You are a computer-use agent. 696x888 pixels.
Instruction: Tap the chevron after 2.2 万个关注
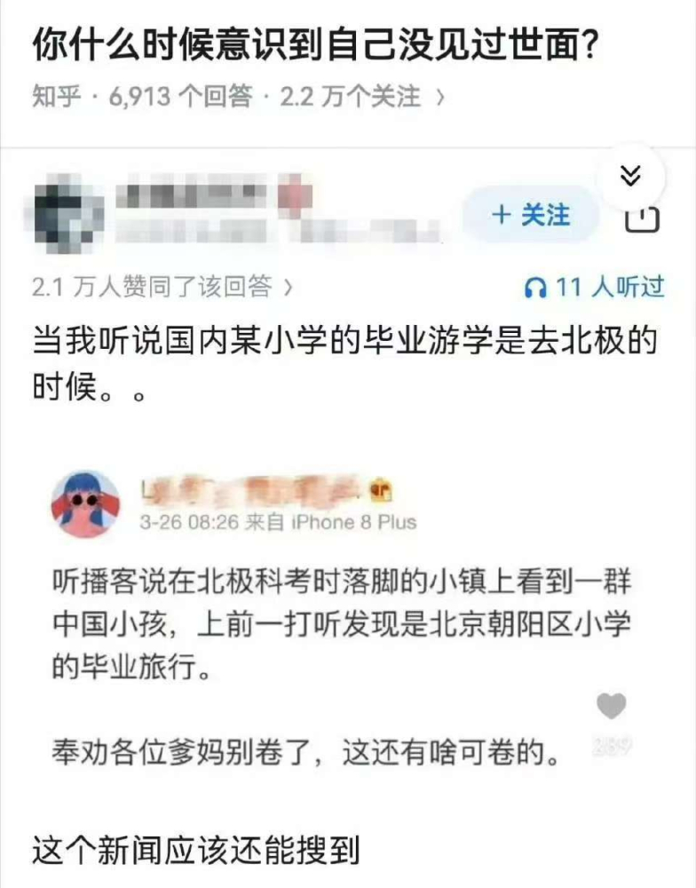pos(440,98)
